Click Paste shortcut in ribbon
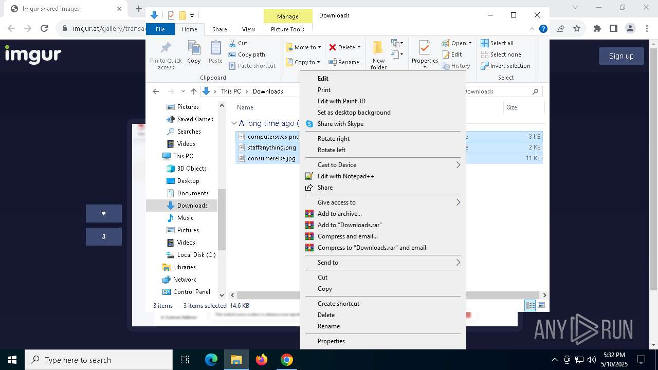The image size is (658, 370). [x=252, y=66]
